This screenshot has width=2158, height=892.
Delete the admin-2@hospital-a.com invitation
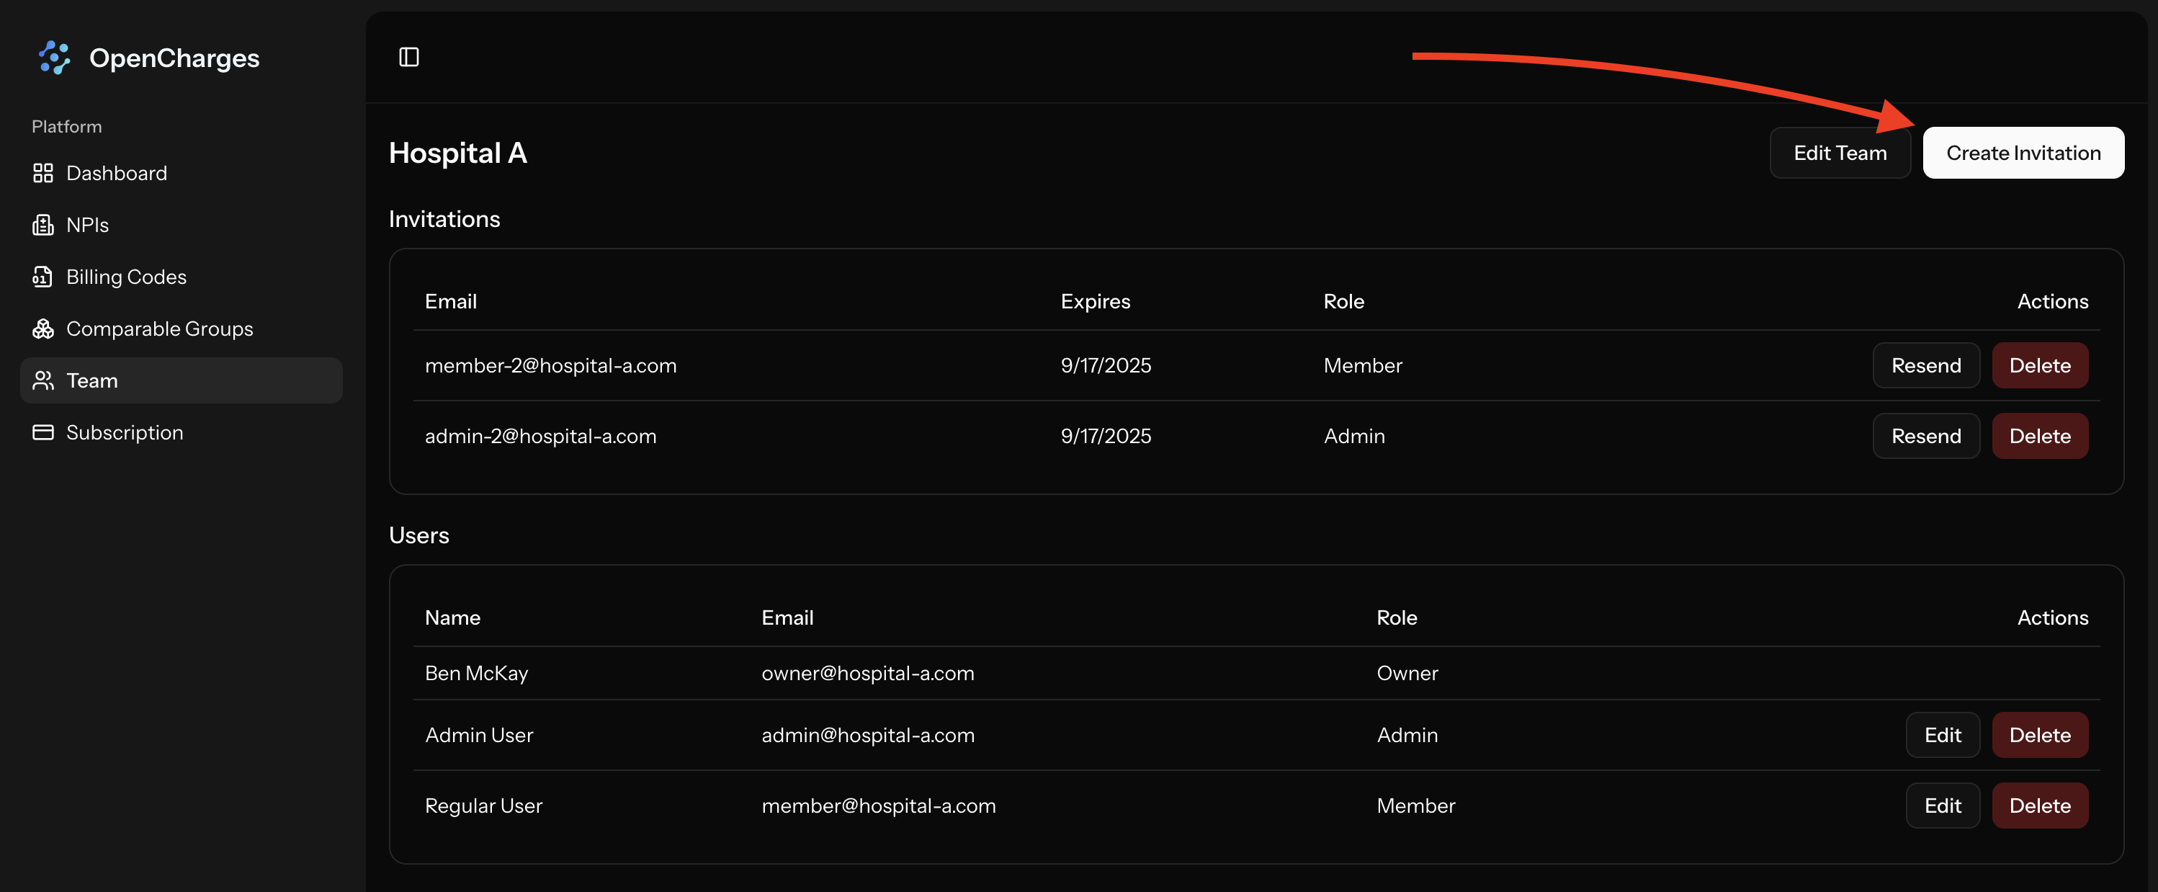point(2039,436)
